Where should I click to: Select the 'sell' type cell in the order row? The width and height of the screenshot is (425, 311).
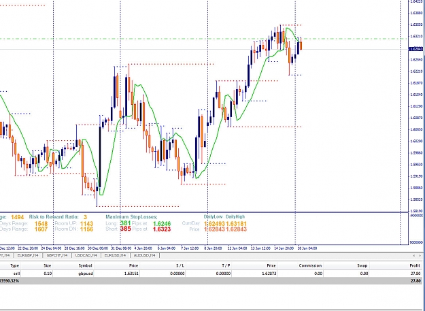16,274
